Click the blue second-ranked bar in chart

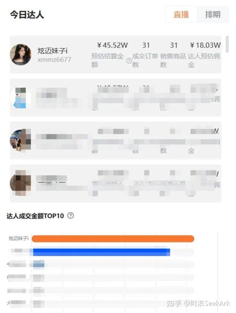point(101,252)
